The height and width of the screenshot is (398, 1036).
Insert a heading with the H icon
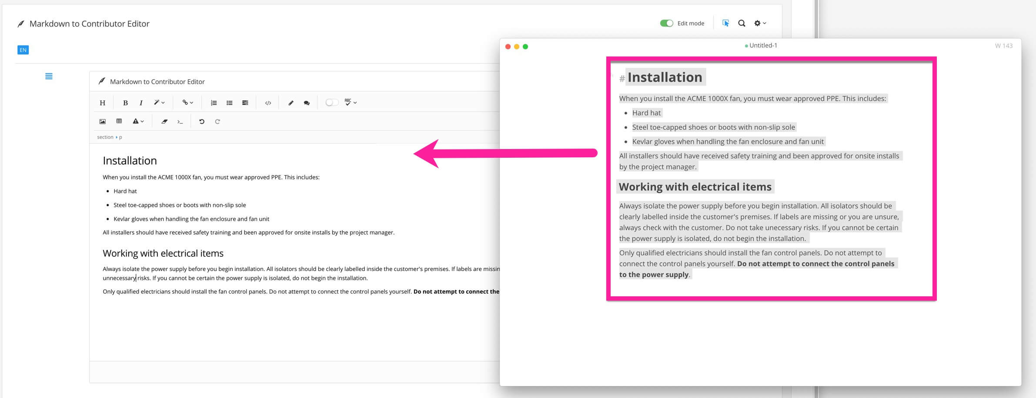tap(103, 102)
